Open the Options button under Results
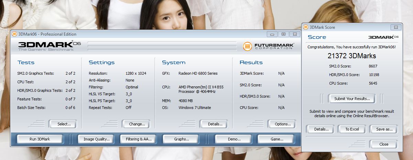Screen dimensions: 413x160 click(281, 124)
